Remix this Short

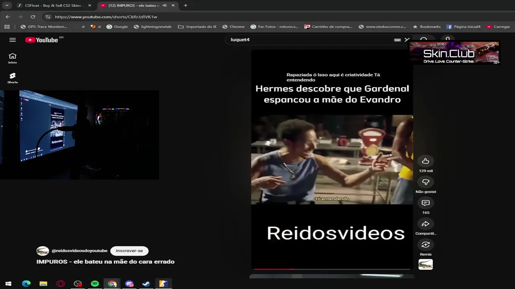[426, 244]
